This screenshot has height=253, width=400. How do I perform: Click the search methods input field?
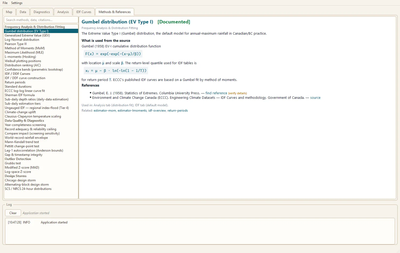pyautogui.click(x=41, y=20)
